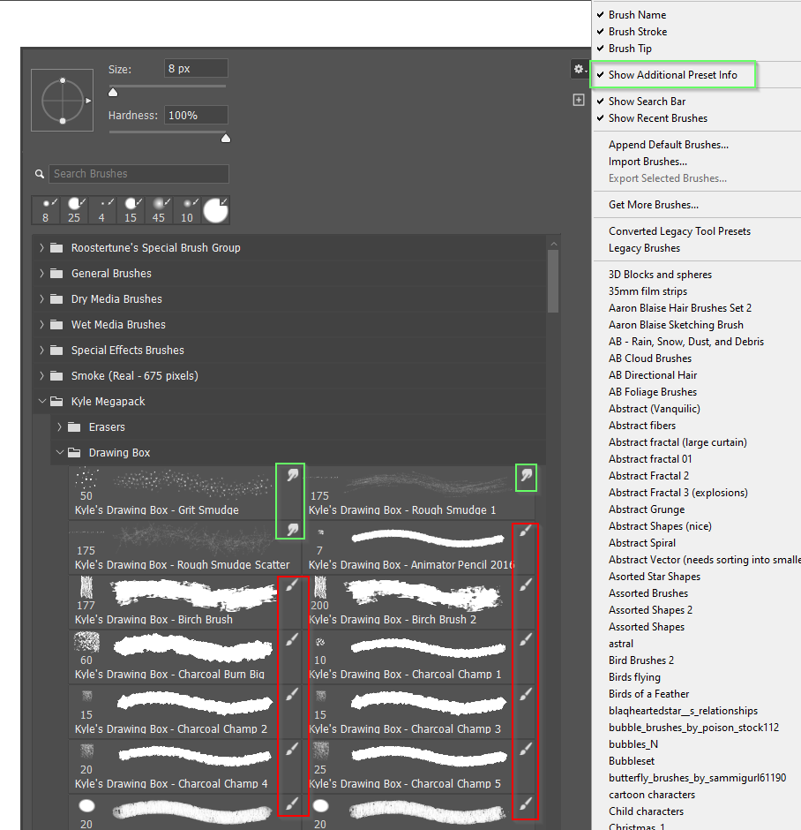
Task: Load the Birds of a Feather set
Action: (648, 694)
